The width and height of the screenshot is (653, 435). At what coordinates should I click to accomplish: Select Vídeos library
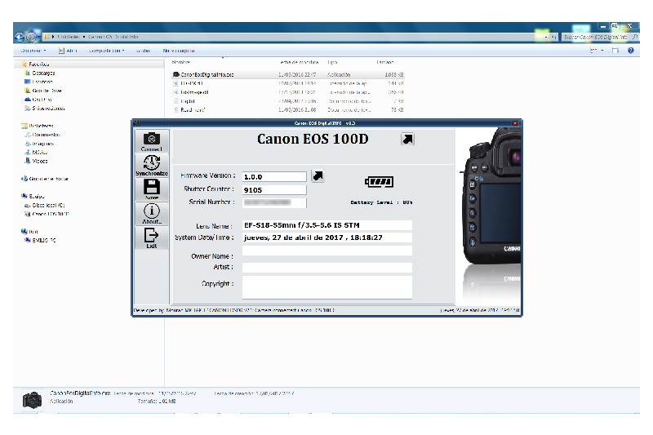click(x=36, y=161)
